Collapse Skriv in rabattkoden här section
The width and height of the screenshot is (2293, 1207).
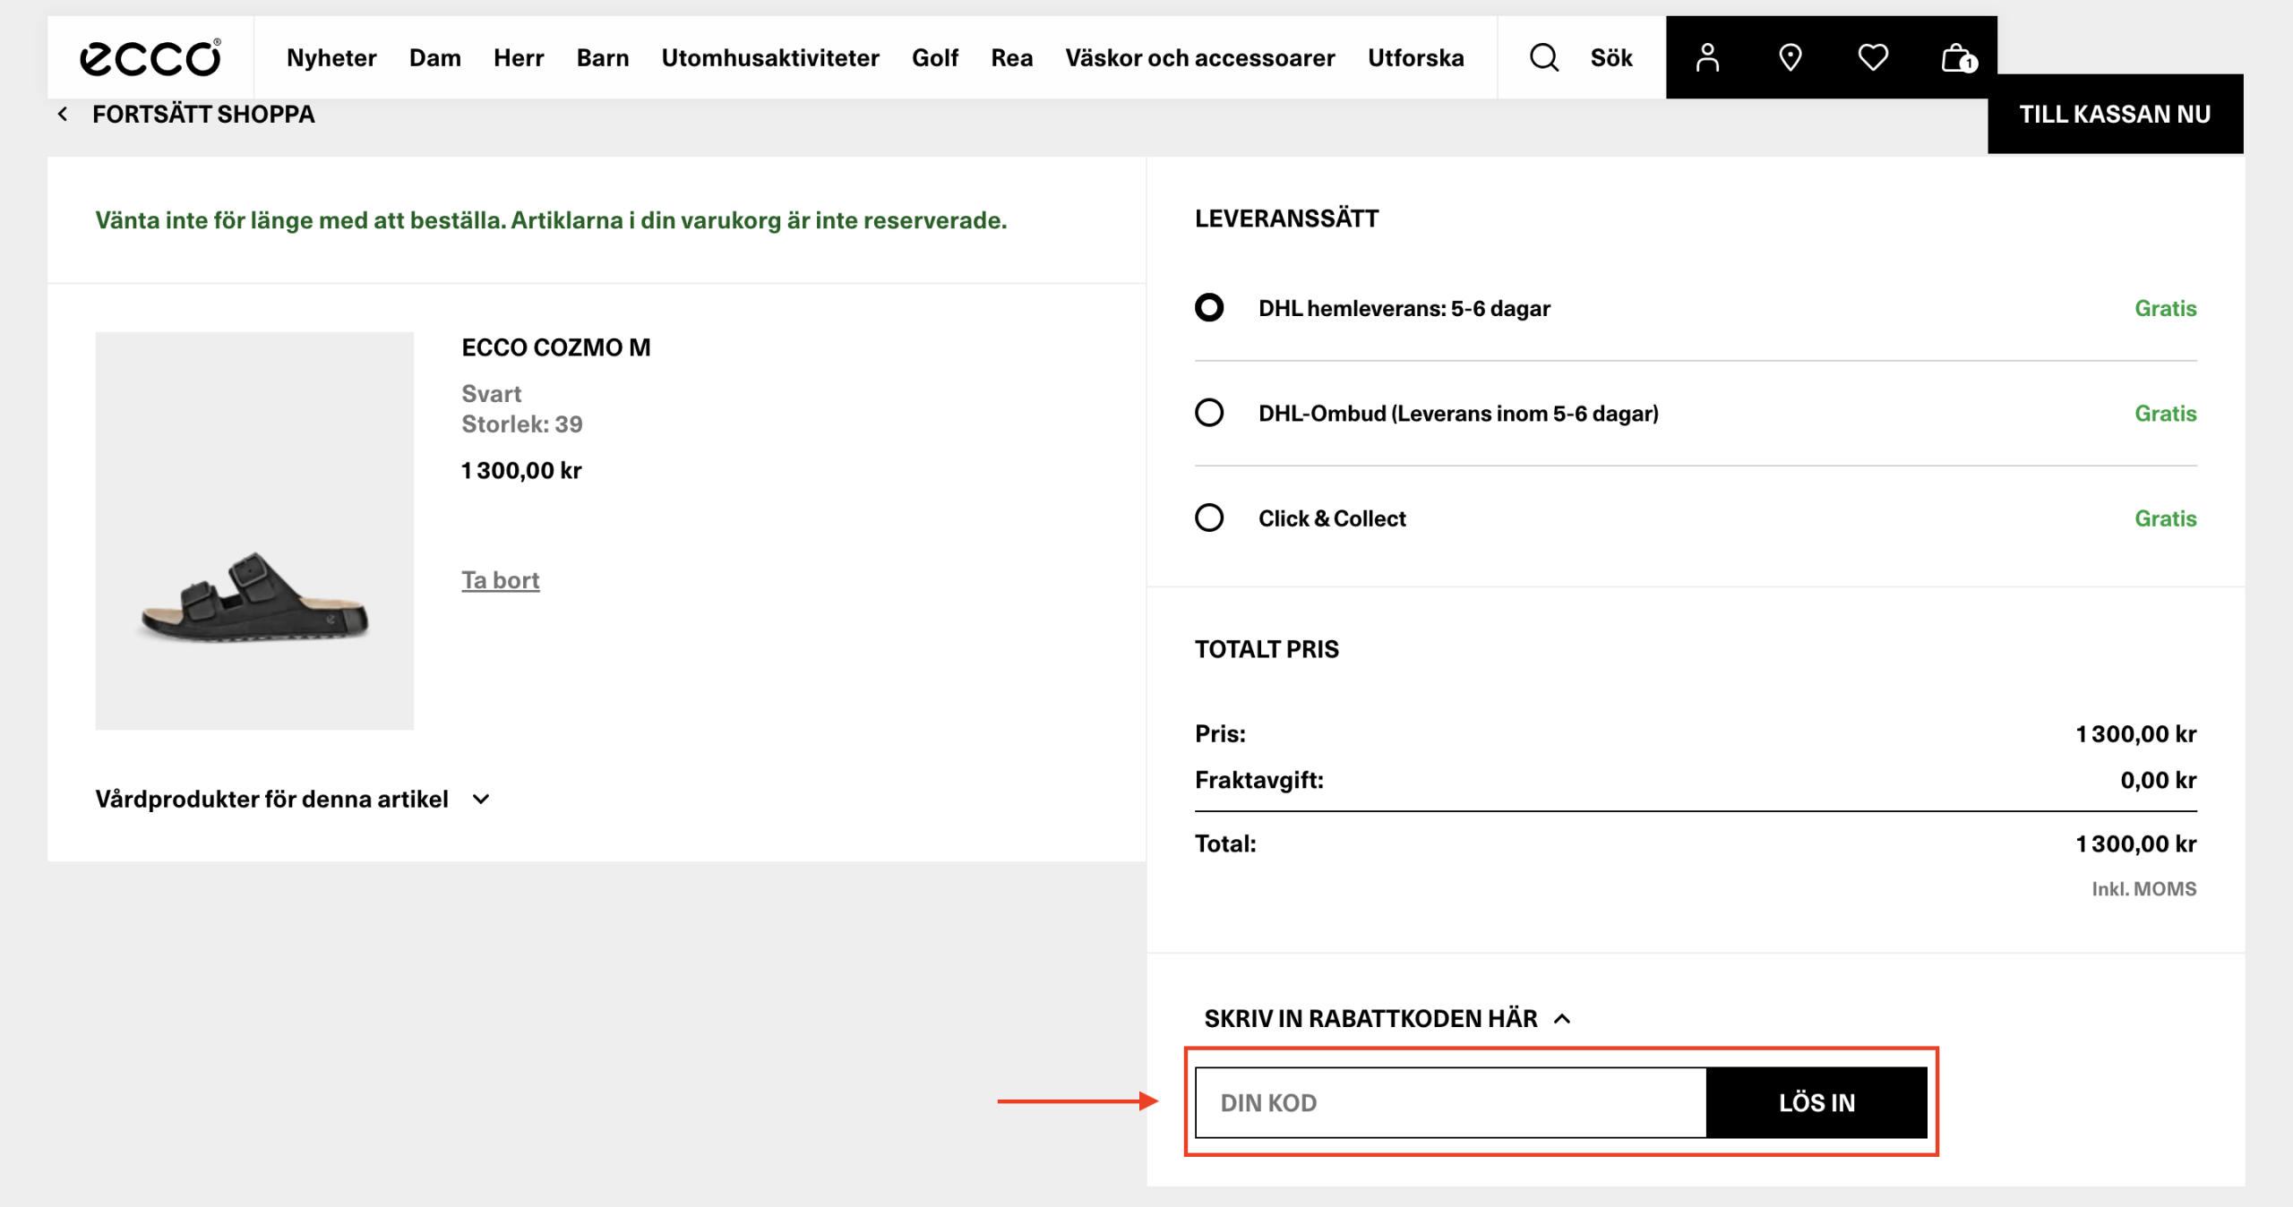pos(1387,1018)
